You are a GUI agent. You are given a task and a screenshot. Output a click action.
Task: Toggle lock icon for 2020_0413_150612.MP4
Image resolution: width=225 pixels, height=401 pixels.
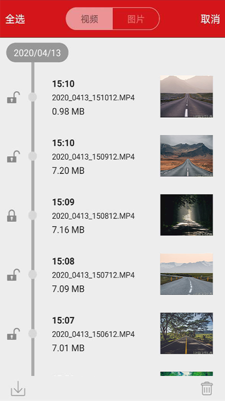[13, 334]
